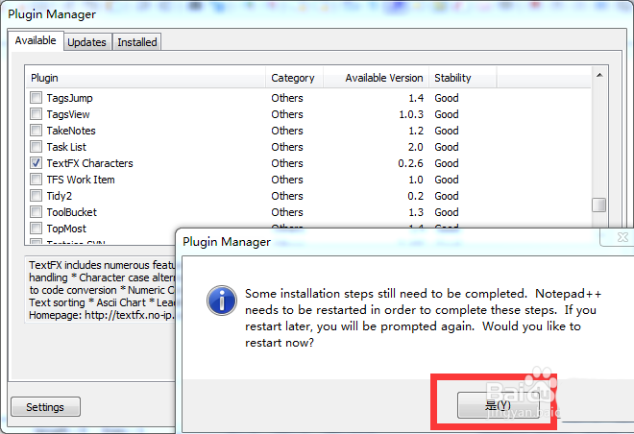Select the ToolBucket plugin name
This screenshot has height=434, width=634.
[72, 212]
